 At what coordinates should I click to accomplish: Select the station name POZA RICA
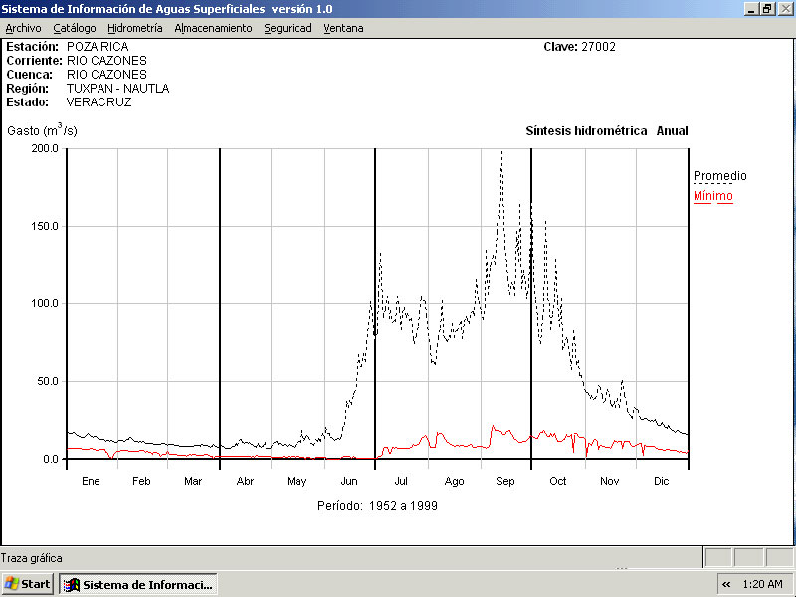point(98,47)
